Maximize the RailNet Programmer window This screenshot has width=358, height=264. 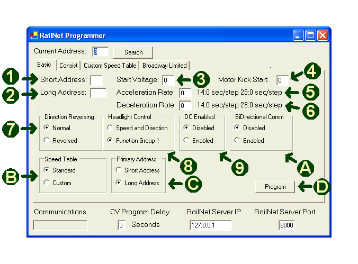click(x=310, y=35)
